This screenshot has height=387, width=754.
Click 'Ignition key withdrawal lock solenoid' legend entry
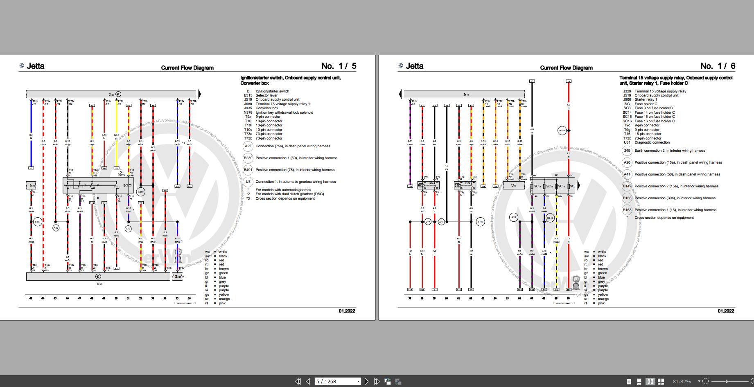tap(284, 112)
